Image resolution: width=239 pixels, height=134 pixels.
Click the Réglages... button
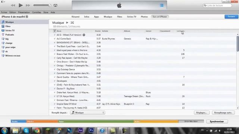[x=202, y=112]
